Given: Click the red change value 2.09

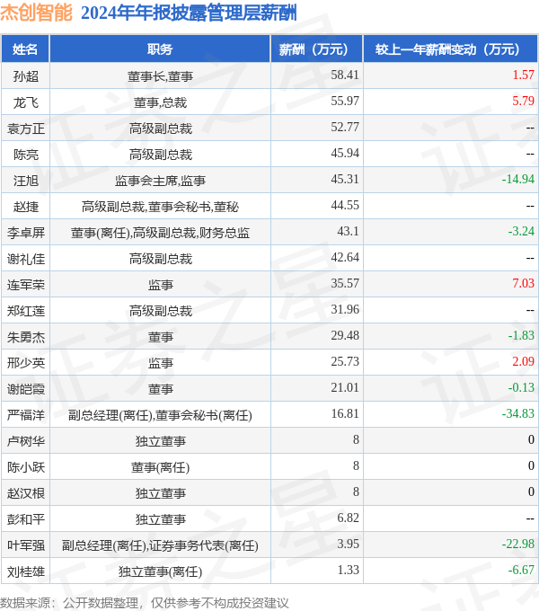Looking at the screenshot, I should point(523,362).
